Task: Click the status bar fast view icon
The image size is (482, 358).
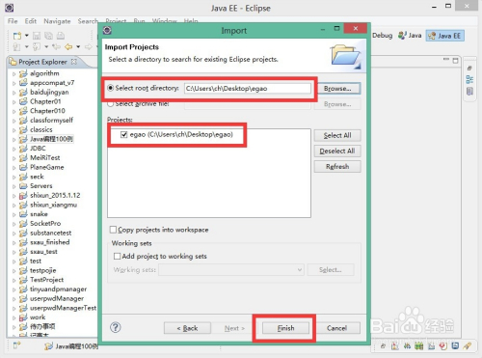Action: [16, 345]
